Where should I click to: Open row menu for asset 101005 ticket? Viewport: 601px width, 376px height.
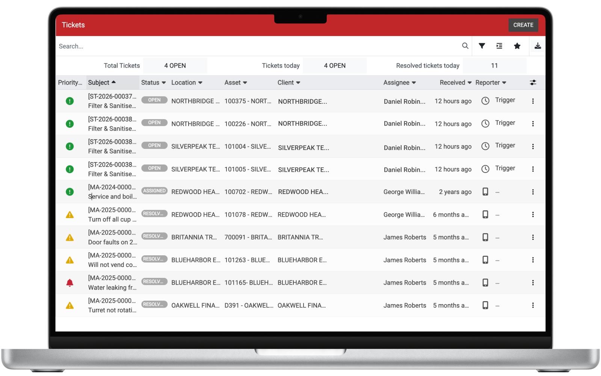(x=533, y=169)
